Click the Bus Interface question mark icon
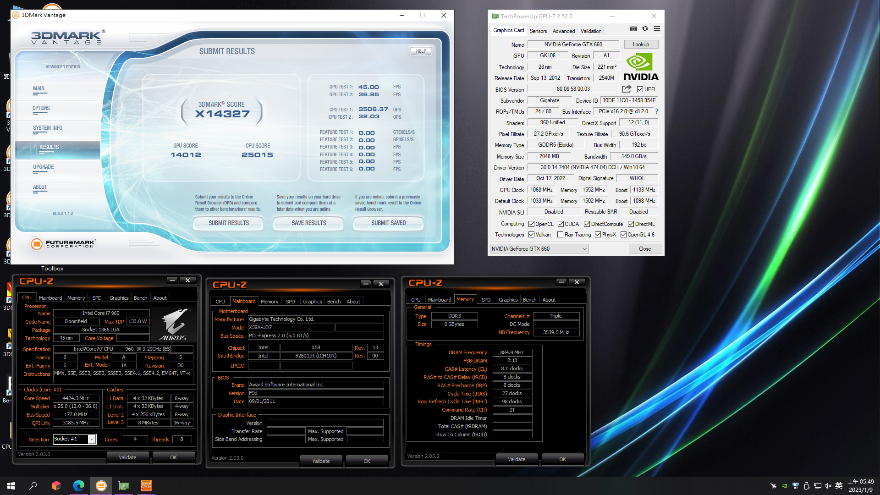880x495 pixels. 656,111
